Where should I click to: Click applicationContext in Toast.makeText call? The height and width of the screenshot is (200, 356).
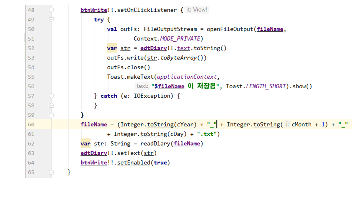(187, 77)
